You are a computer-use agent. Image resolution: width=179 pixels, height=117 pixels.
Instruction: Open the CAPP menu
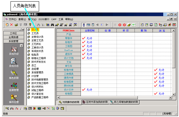point(54,19)
